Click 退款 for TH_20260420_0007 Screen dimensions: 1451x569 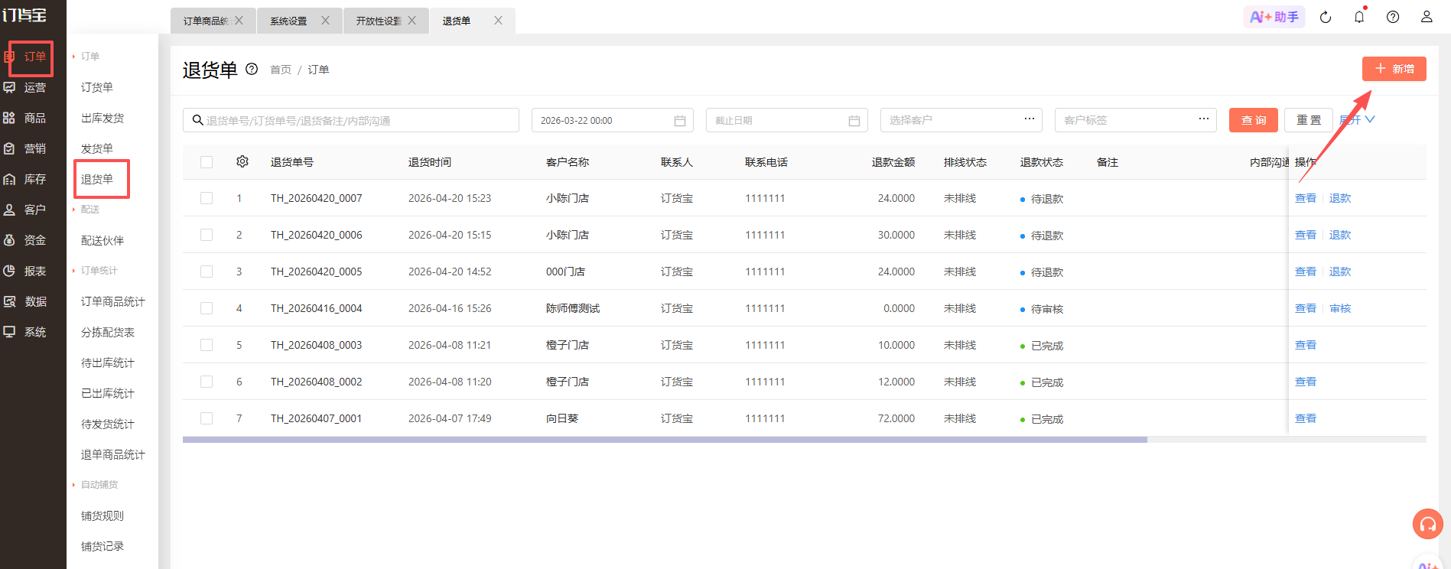pos(1340,198)
